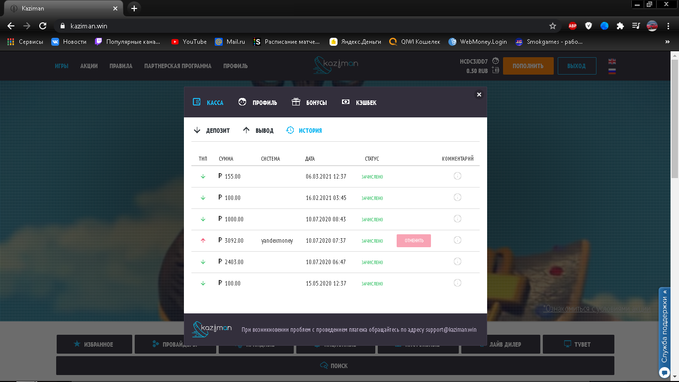Open the Twitch Популярные каналы bookmark
The height and width of the screenshot is (382, 679).
click(x=128, y=42)
